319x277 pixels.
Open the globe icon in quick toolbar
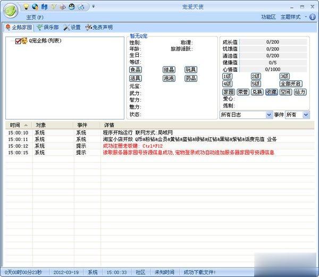pyautogui.click(x=35, y=7)
